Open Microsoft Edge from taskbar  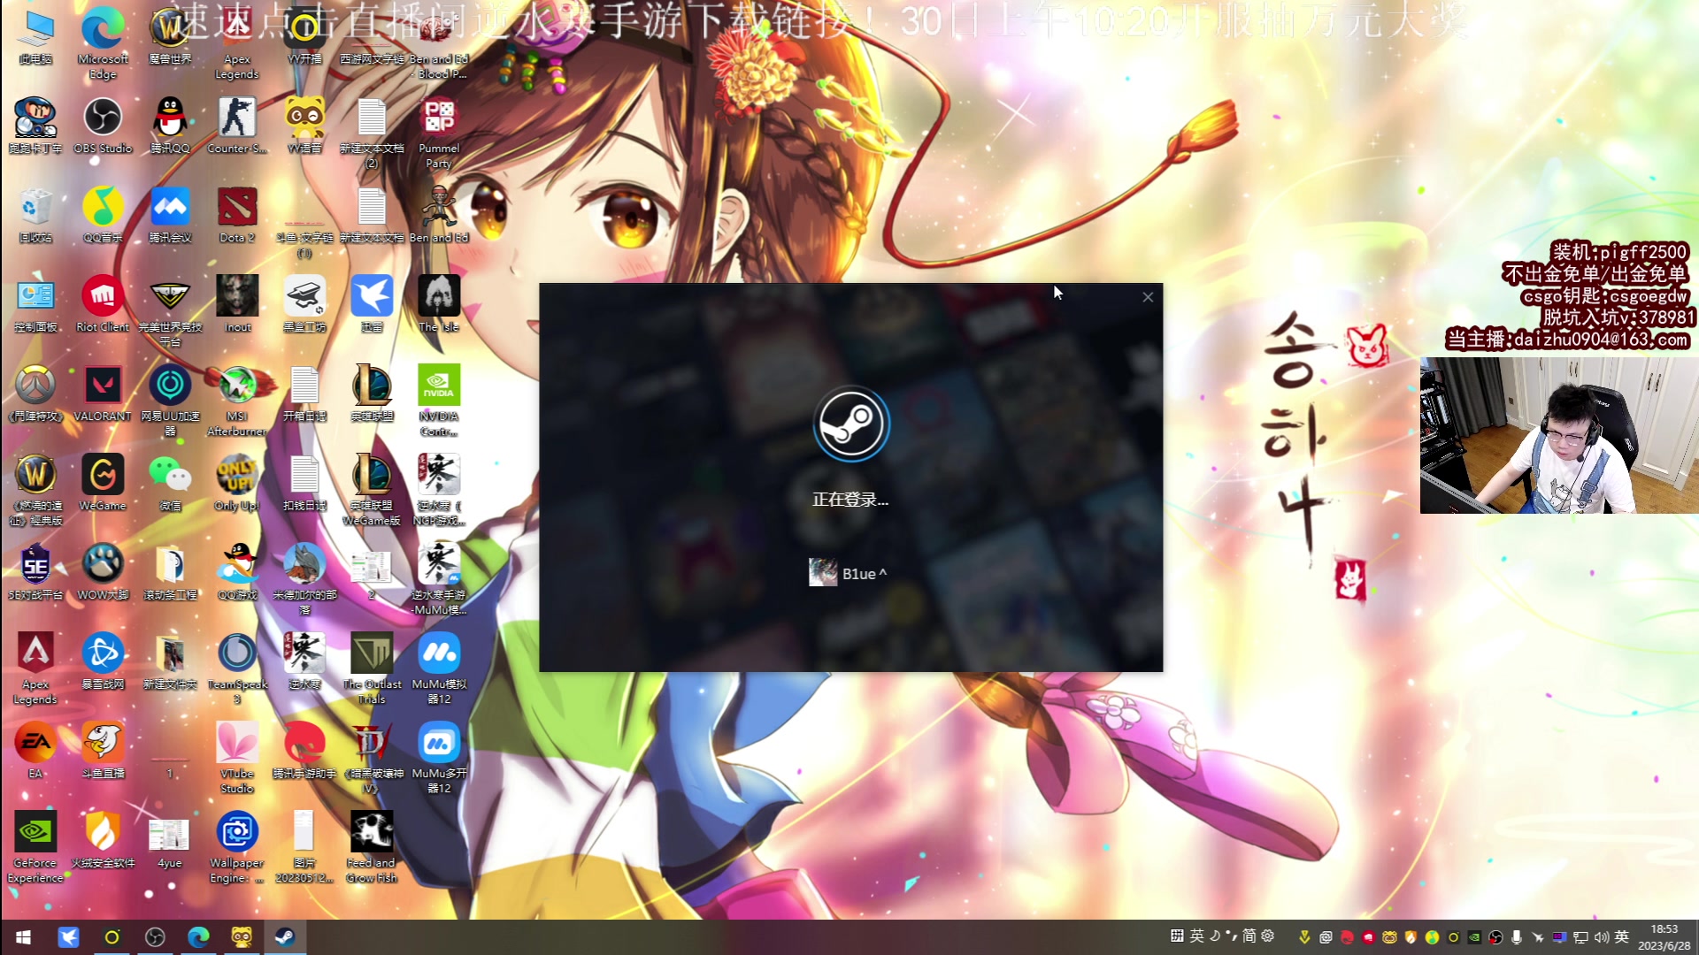click(x=198, y=937)
